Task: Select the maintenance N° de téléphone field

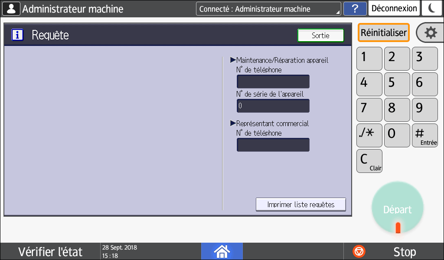Action: pos(273,81)
